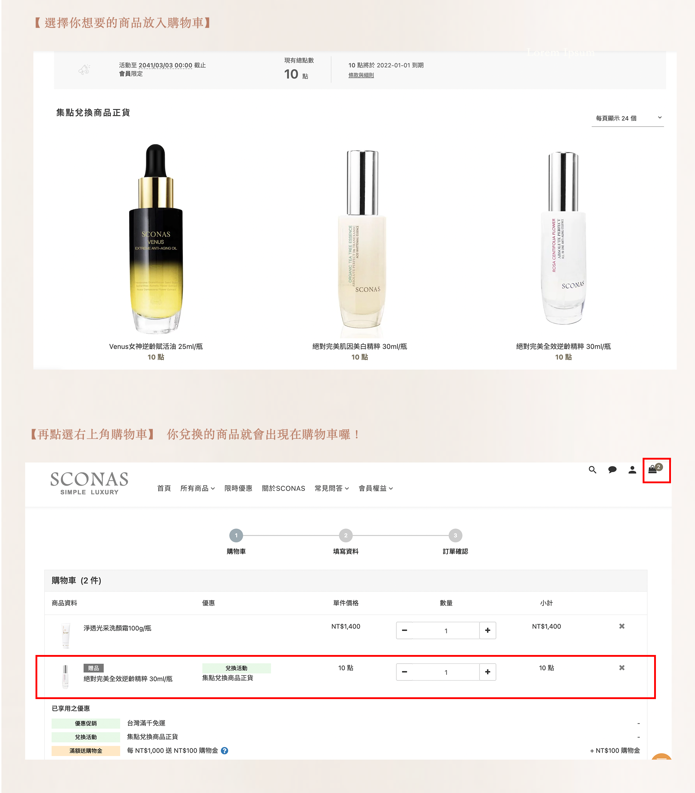The height and width of the screenshot is (793, 695).
Task: Open the member account icon
Action: 632,470
